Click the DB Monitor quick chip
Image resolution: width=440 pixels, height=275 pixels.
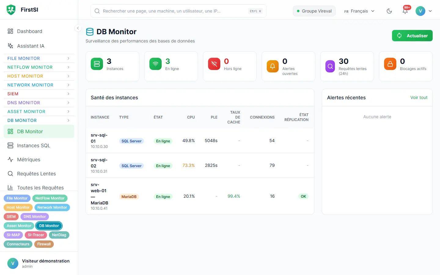pyautogui.click(x=49, y=226)
